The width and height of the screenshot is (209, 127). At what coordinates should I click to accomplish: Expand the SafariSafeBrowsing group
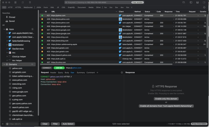coord(7,41)
